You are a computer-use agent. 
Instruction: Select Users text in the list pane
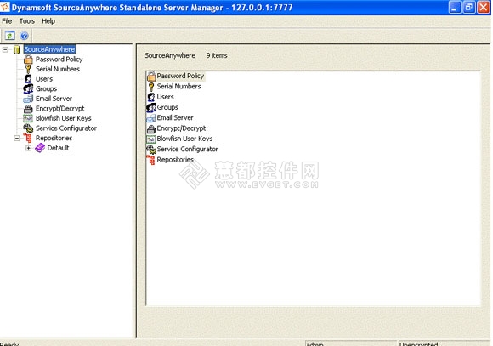(x=166, y=97)
